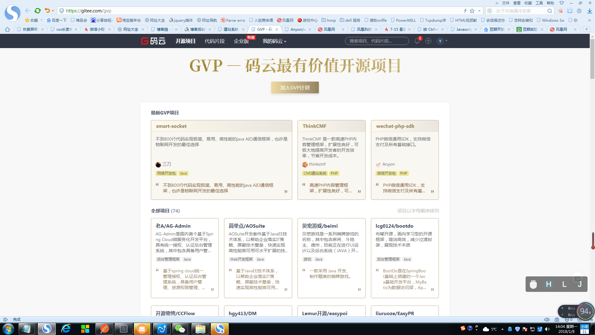The width and height of the screenshot is (595, 335).
Task: Click the 94% memory accelerator ball
Action: 585,311
